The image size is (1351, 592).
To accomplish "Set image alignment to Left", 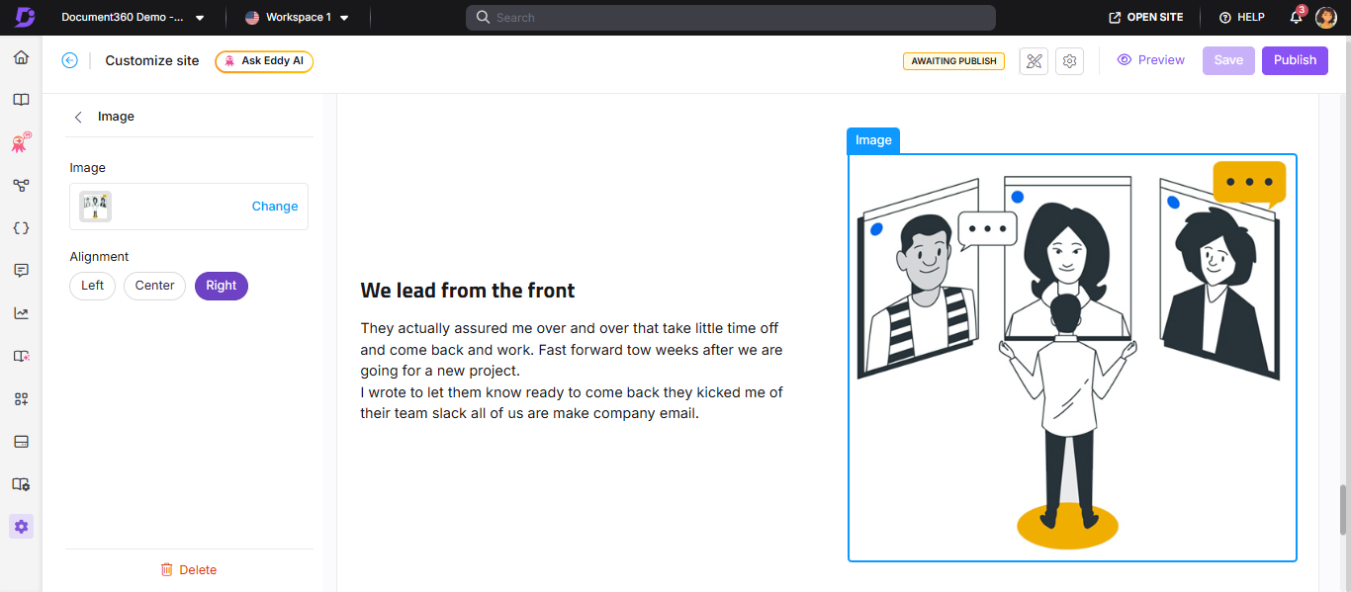I will (x=92, y=286).
